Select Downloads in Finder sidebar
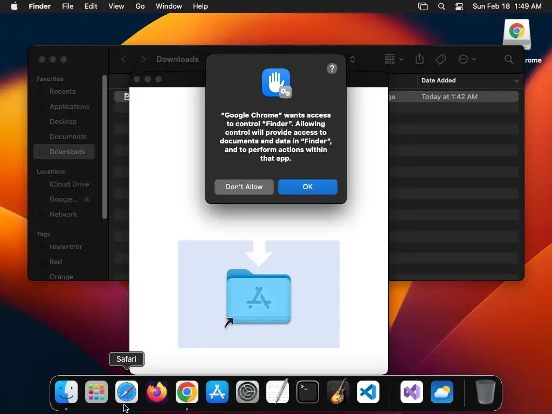 coord(64,151)
